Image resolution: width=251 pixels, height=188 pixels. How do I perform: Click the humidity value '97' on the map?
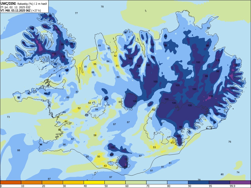click(106, 99)
